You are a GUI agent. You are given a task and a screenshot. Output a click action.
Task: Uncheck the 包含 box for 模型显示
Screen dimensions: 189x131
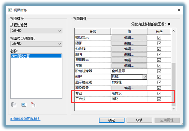(159, 38)
